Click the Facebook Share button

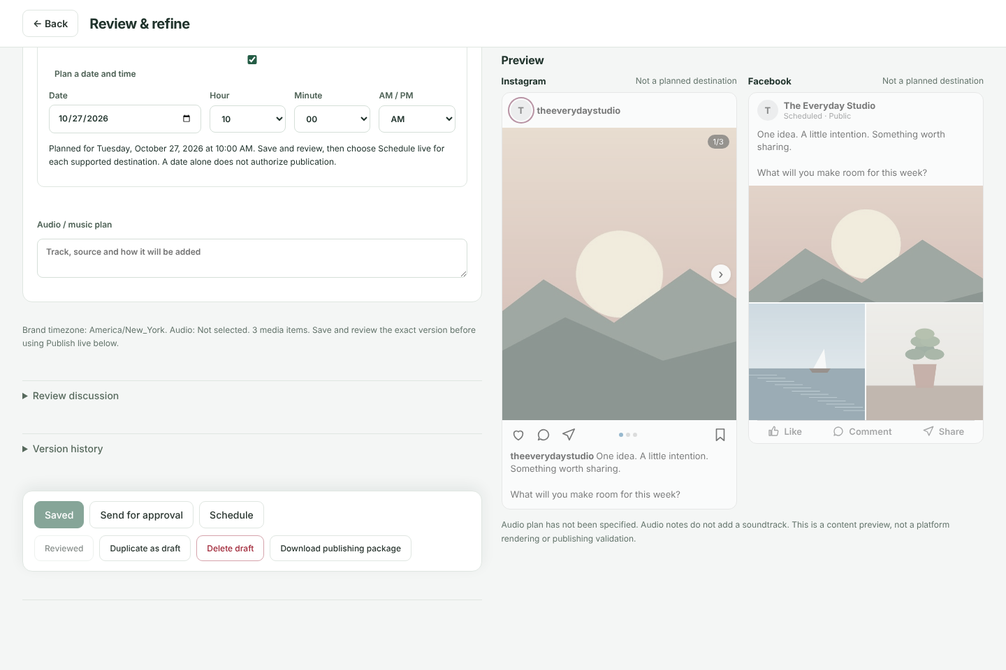pyautogui.click(x=943, y=431)
